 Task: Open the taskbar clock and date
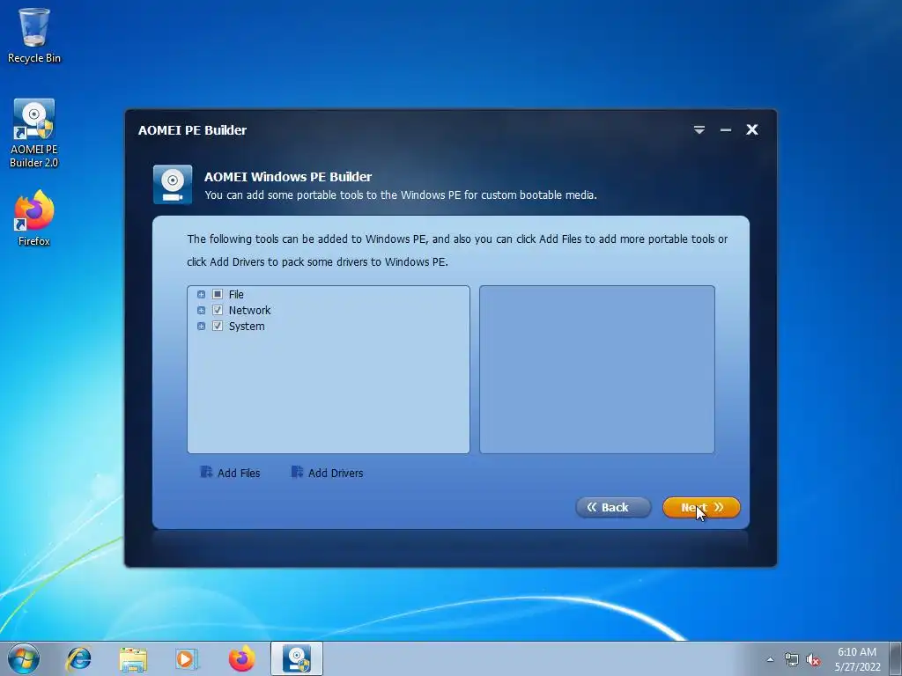pyautogui.click(x=857, y=659)
